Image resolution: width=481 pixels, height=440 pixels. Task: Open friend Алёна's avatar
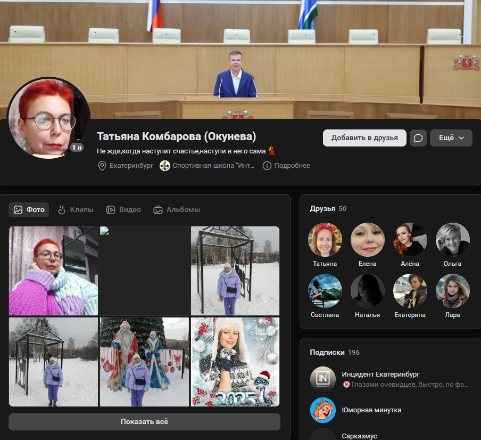410,240
